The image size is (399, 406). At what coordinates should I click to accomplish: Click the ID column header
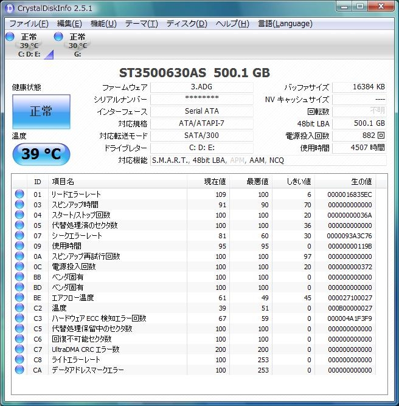(x=38, y=182)
